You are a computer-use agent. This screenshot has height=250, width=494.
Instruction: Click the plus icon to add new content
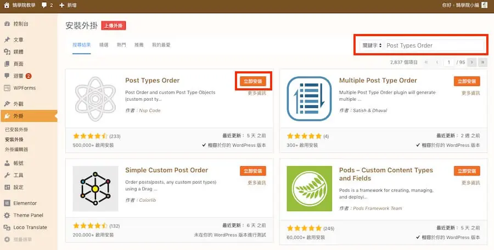coord(61,5)
